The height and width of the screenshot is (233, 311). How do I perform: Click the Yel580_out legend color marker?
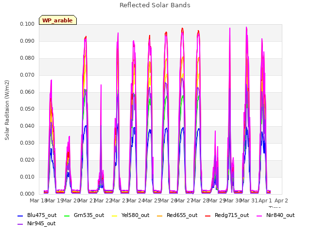click(115, 216)
